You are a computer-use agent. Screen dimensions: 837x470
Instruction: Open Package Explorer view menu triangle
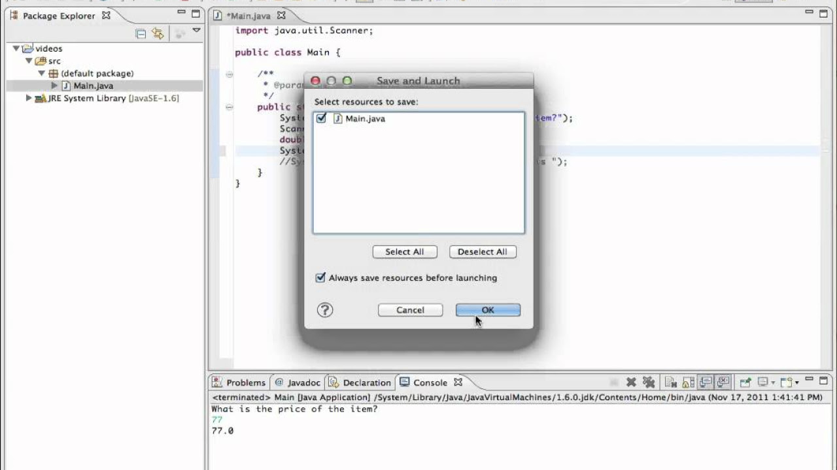(196, 30)
